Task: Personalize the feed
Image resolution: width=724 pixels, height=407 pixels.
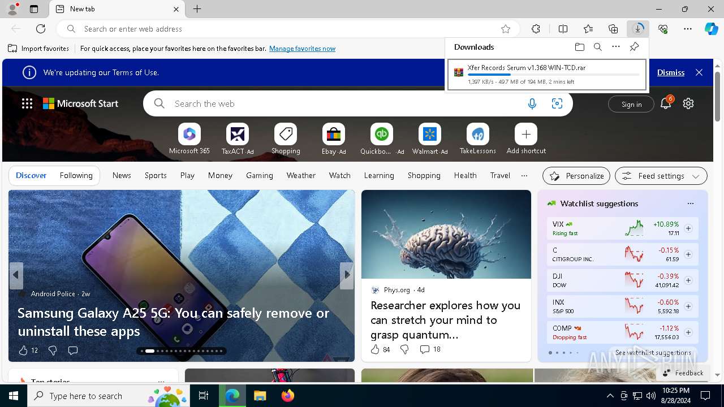Action: click(576, 176)
